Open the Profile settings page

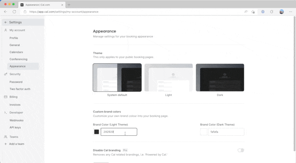coord(14,38)
